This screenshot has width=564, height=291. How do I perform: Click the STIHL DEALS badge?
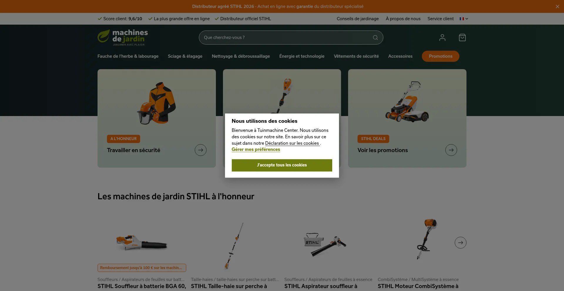pyautogui.click(x=373, y=139)
